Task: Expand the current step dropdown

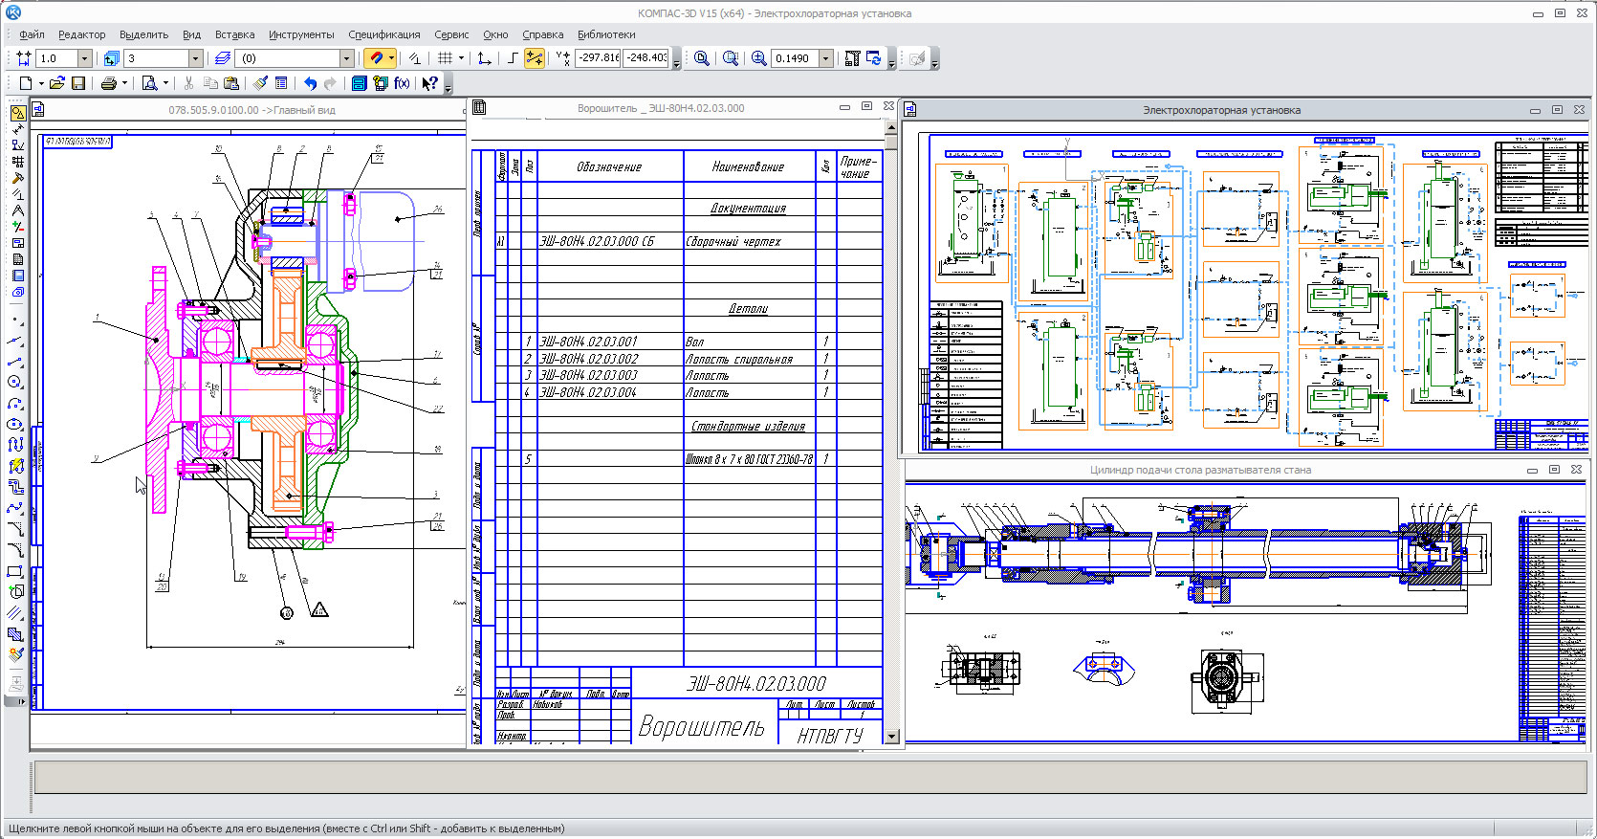Action: [84, 58]
